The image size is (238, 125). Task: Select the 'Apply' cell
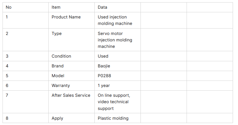click(57, 118)
